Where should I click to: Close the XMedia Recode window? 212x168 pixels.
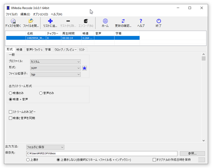click(201, 8)
